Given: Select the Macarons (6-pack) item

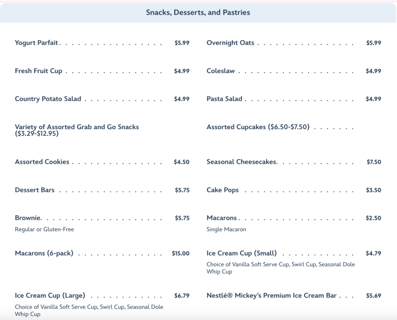Looking at the screenshot, I should (44, 254).
